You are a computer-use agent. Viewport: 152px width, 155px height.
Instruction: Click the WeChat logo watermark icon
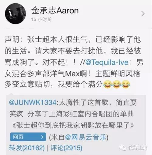[x=123, y=148]
